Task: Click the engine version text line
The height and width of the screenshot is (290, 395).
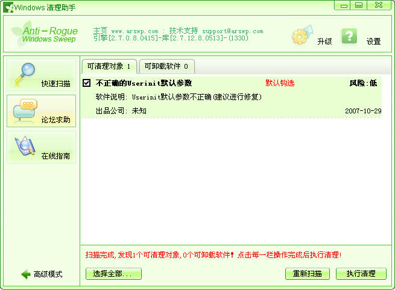Action: point(171,38)
